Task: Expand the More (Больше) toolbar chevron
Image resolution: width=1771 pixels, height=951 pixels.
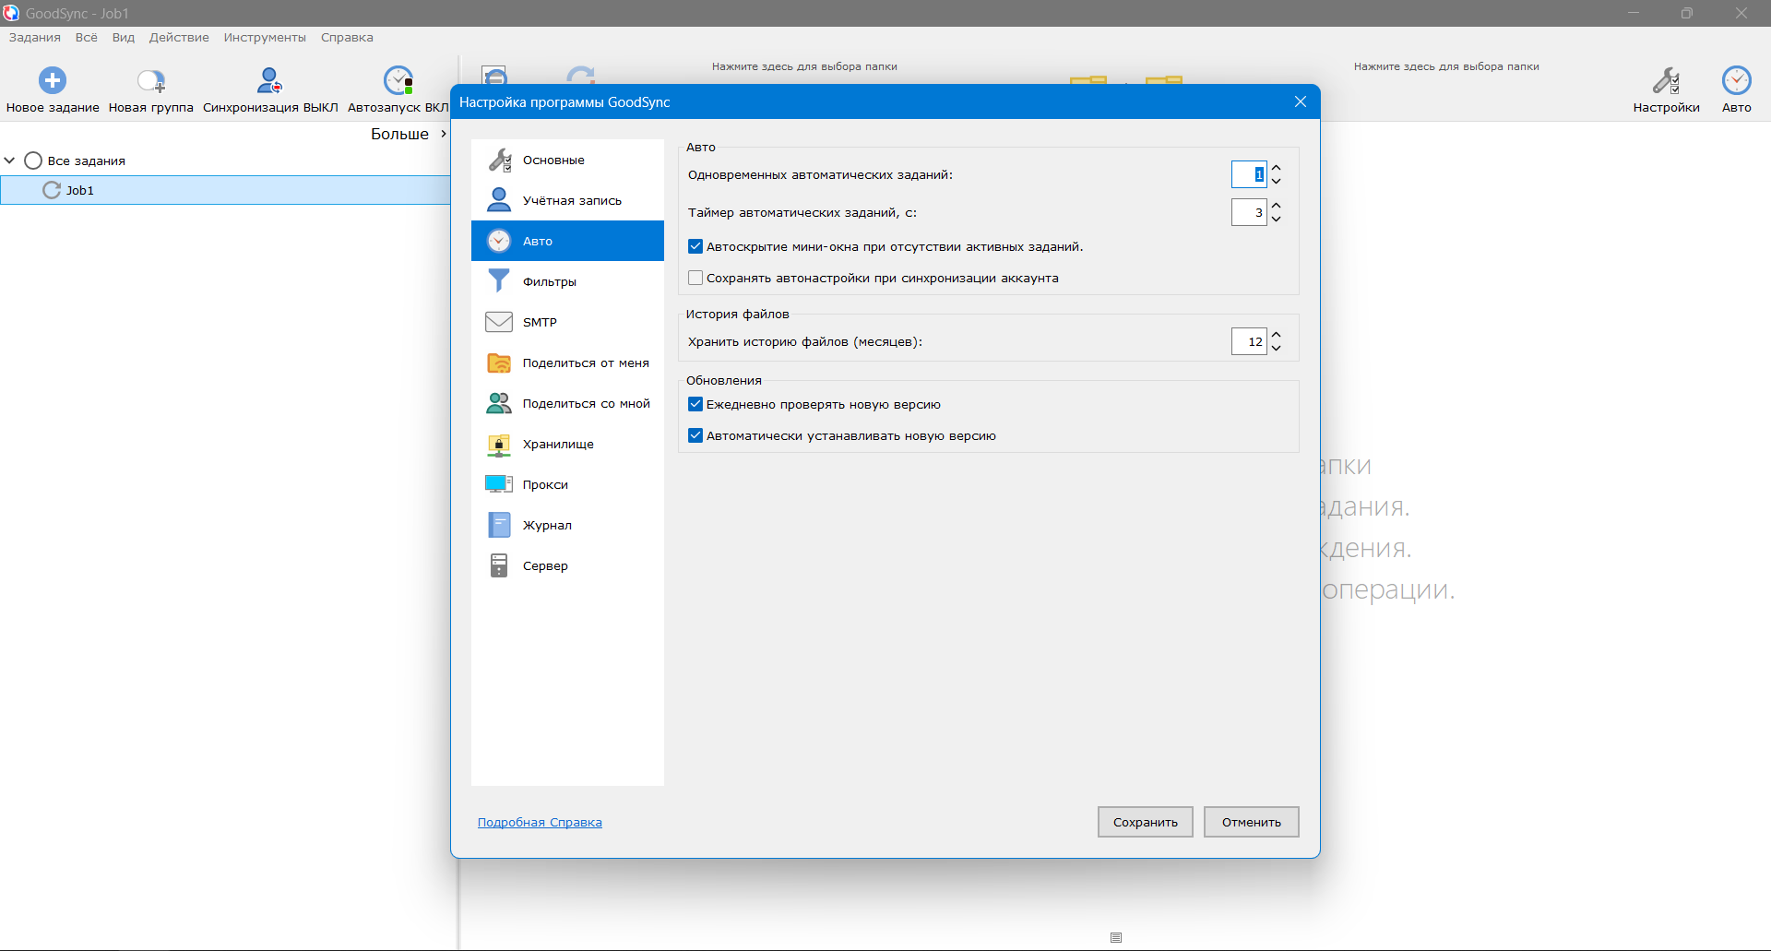Action: (443, 135)
